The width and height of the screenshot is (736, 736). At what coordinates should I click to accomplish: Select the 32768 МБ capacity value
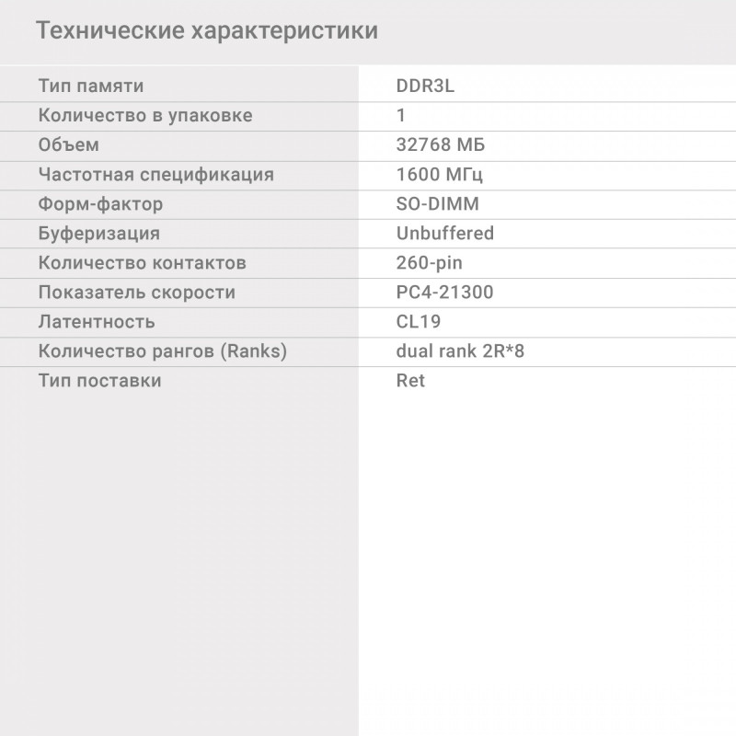(x=440, y=145)
